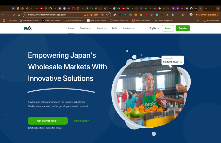This screenshot has height=143, width=221.
Task: Open the Git on the comma... bookmark
Action: tap(142, 20)
